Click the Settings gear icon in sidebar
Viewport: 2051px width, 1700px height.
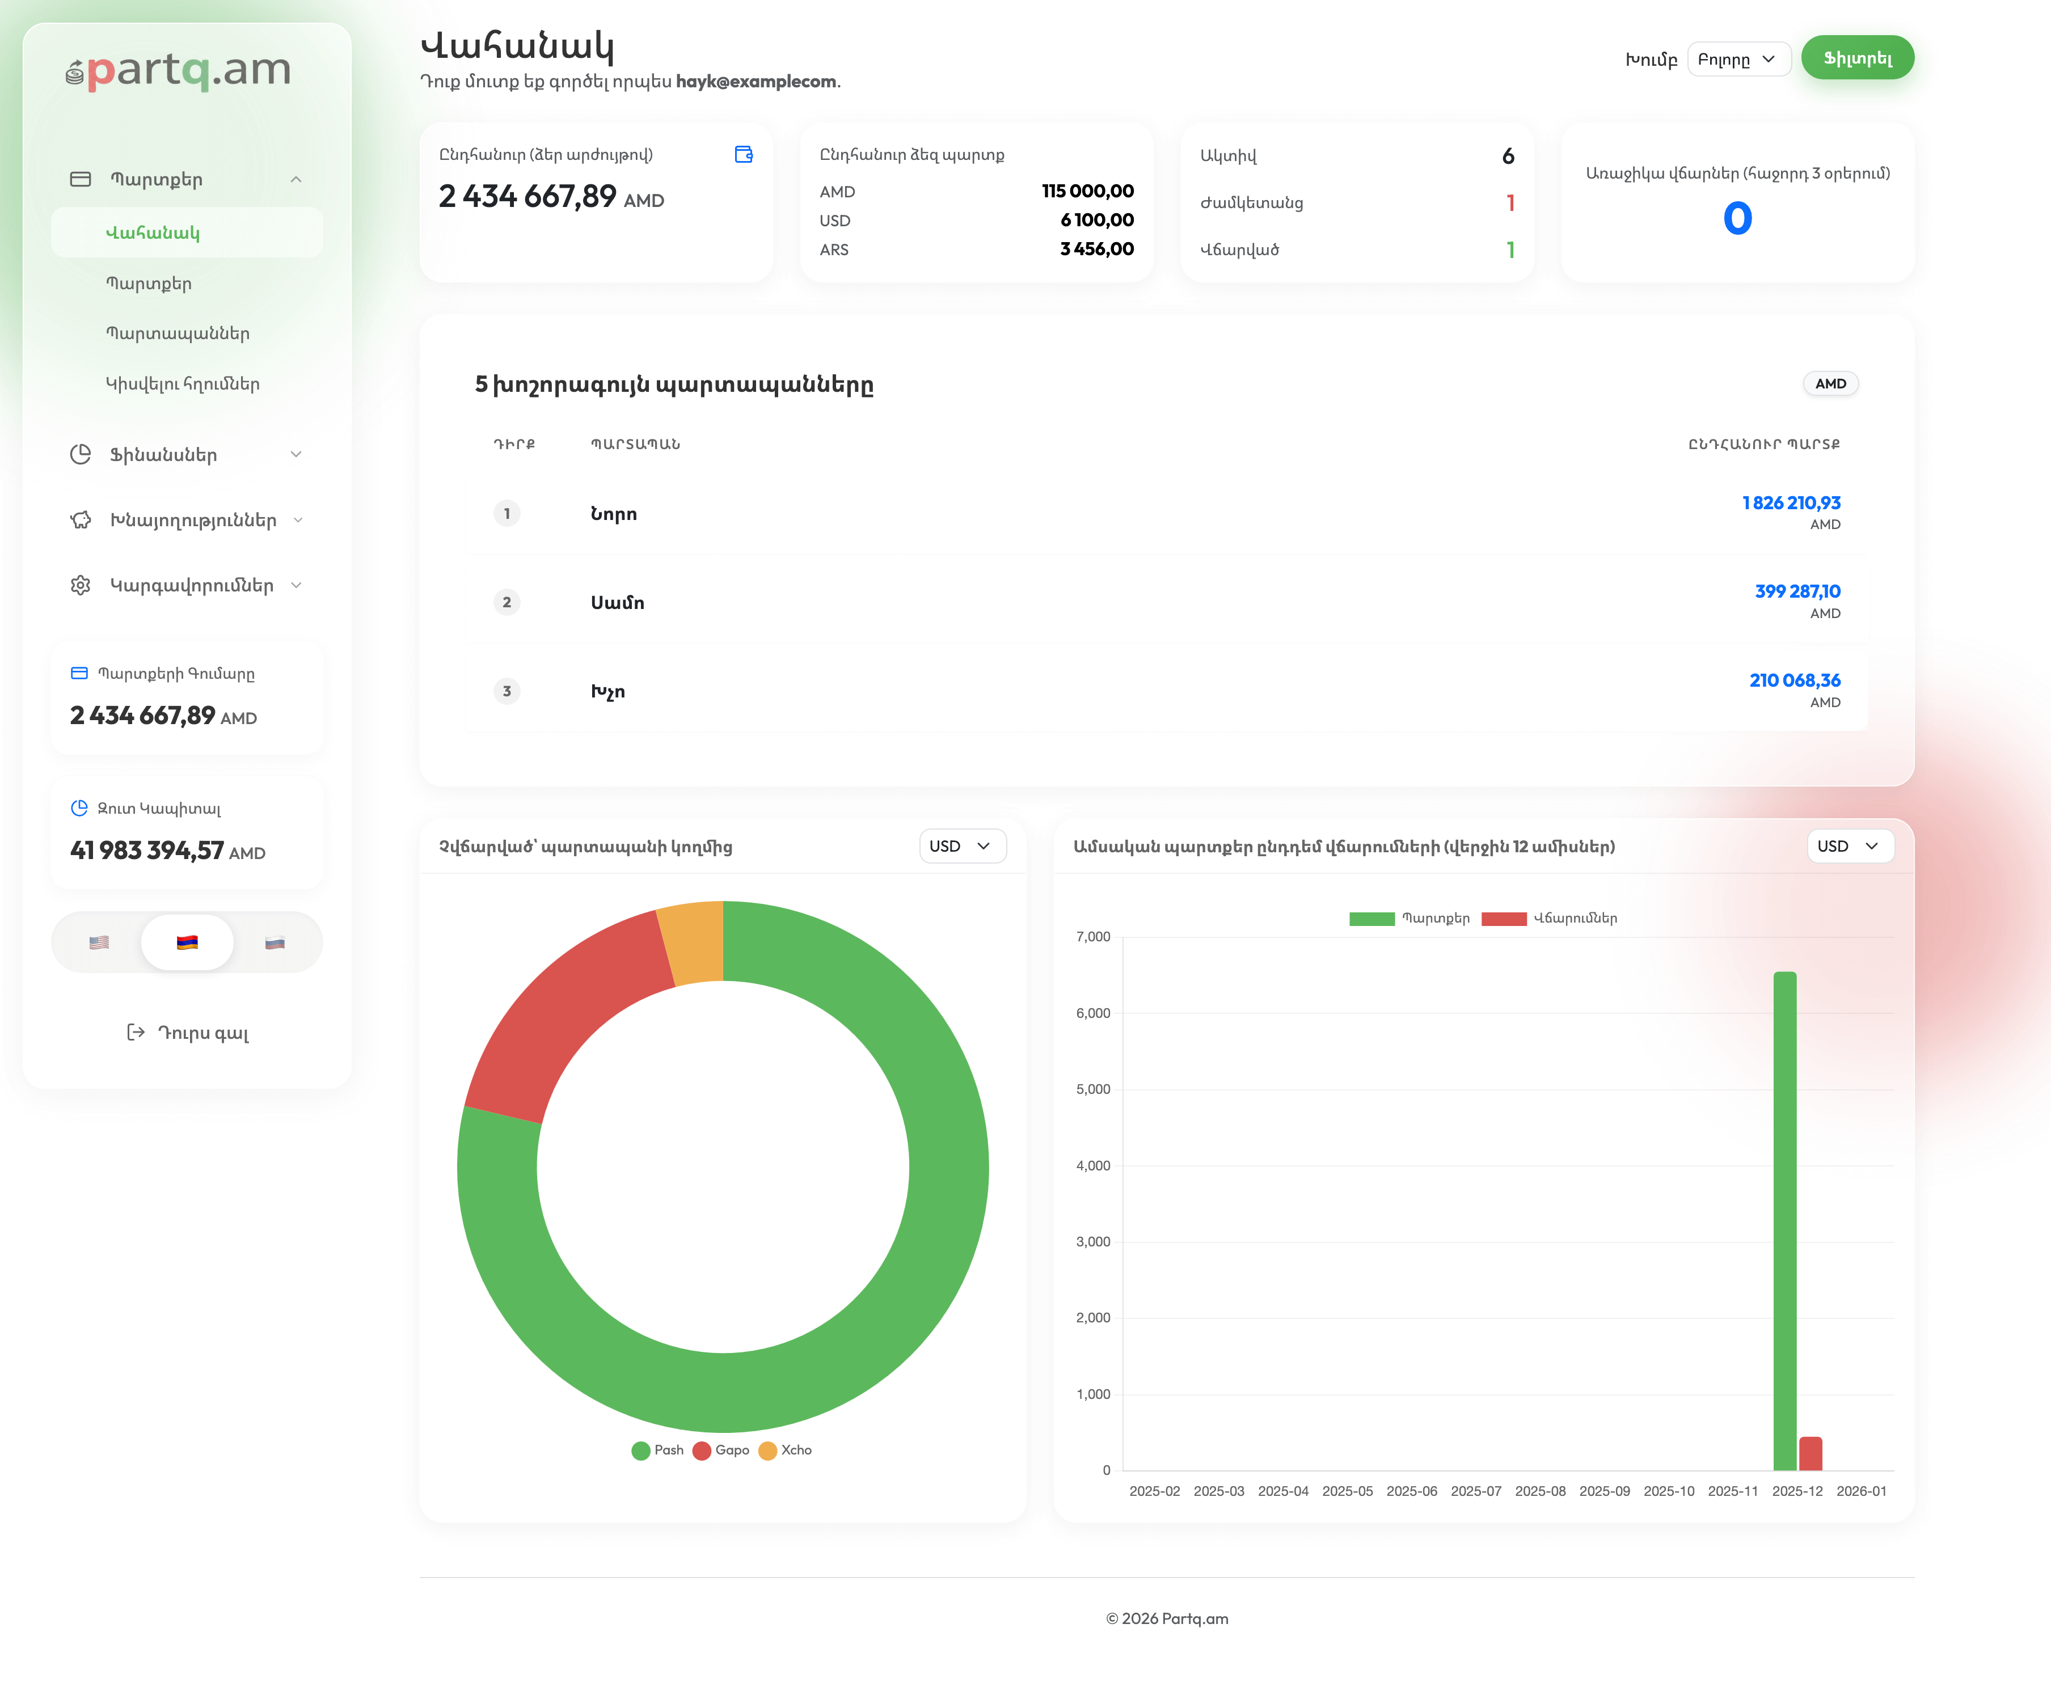80,585
